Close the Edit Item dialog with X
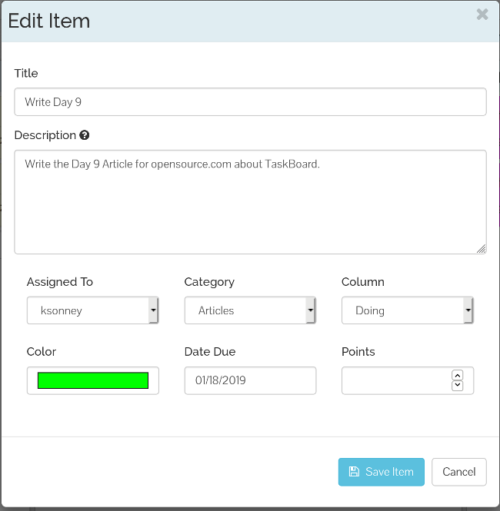This screenshot has height=511, width=500. (x=482, y=14)
